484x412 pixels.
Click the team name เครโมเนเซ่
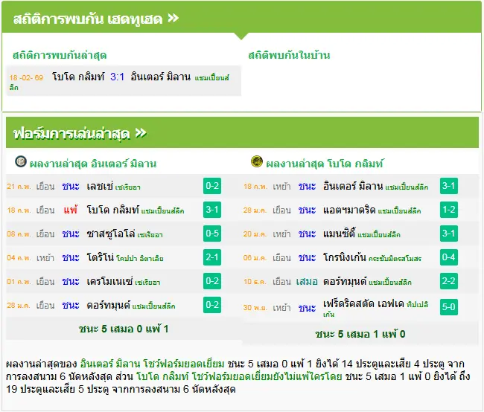109,281
